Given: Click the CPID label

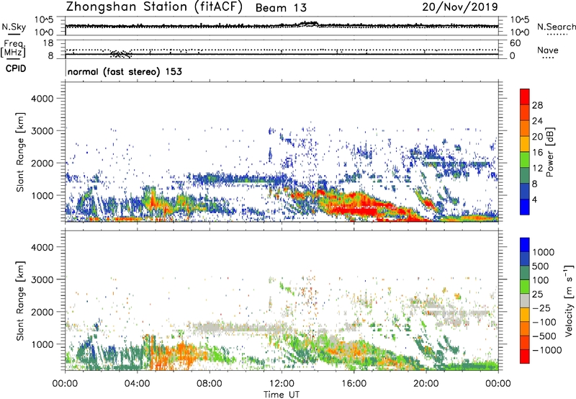Looking at the screenshot, I should [x=16, y=68].
